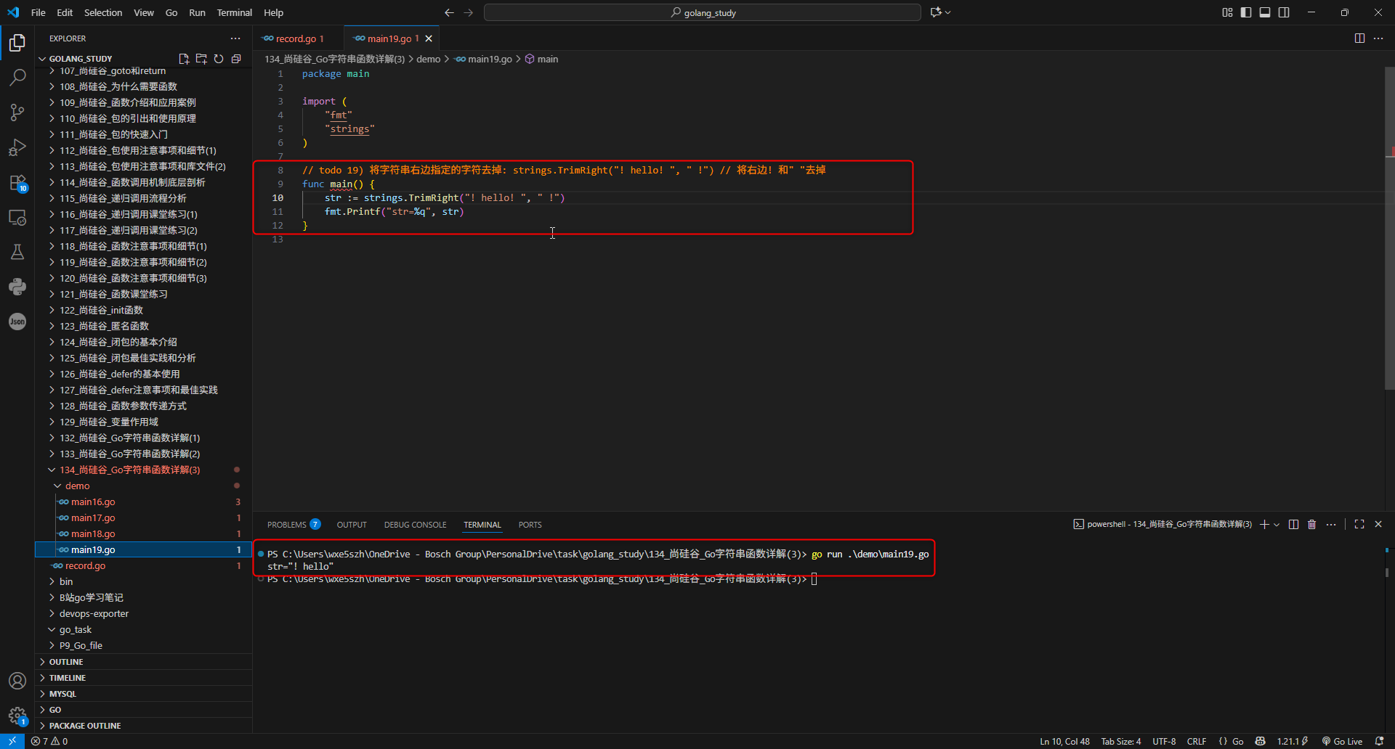1395x749 pixels.
Task: Open the Testing flask view
Action: point(17,252)
